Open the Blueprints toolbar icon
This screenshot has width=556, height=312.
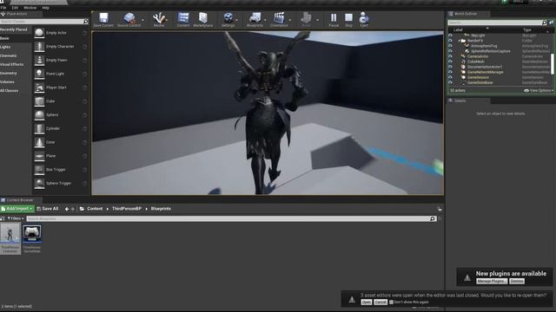coord(255,17)
